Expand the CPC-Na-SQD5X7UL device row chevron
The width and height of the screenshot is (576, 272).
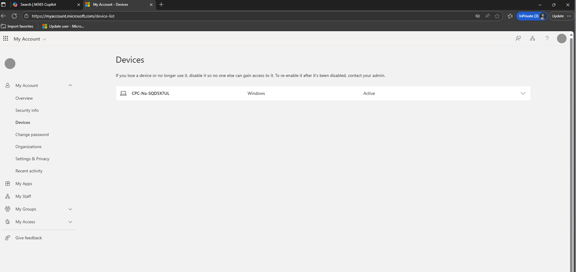click(x=523, y=93)
